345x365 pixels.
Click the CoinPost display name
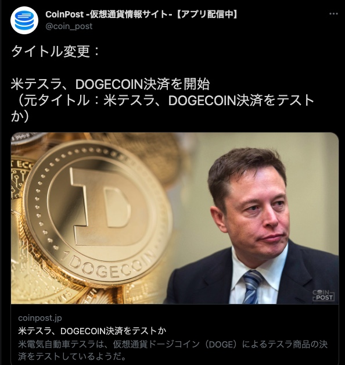142,15
